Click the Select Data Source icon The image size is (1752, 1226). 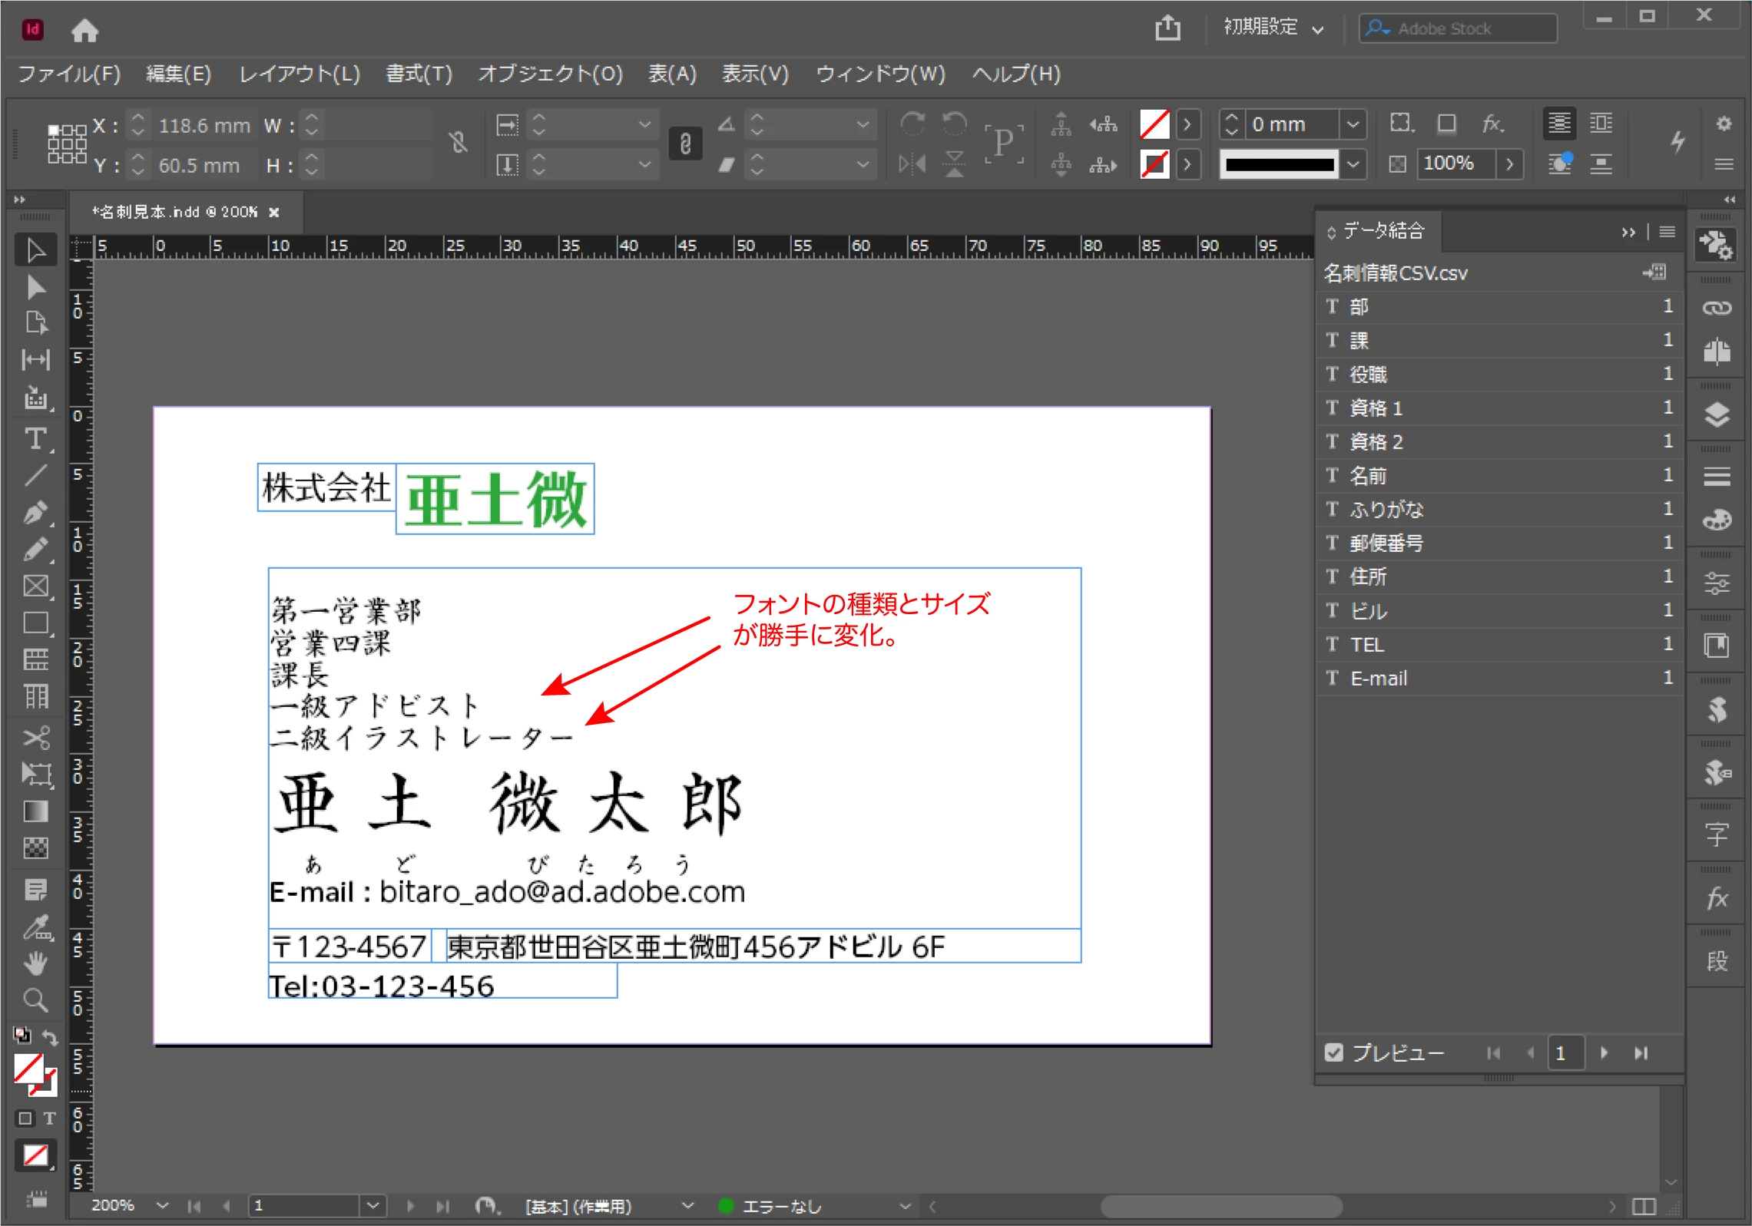click(1654, 272)
